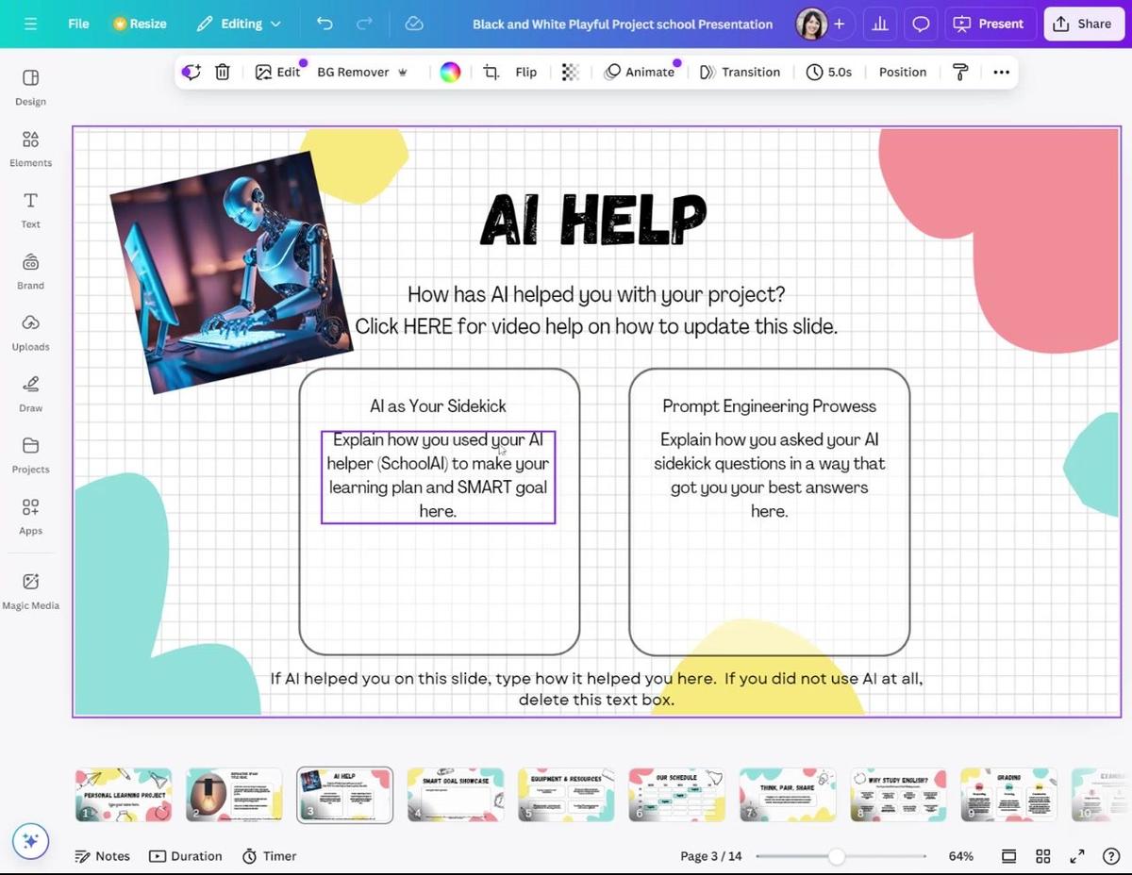
Task: Start presentation with Present button
Action: click(990, 24)
